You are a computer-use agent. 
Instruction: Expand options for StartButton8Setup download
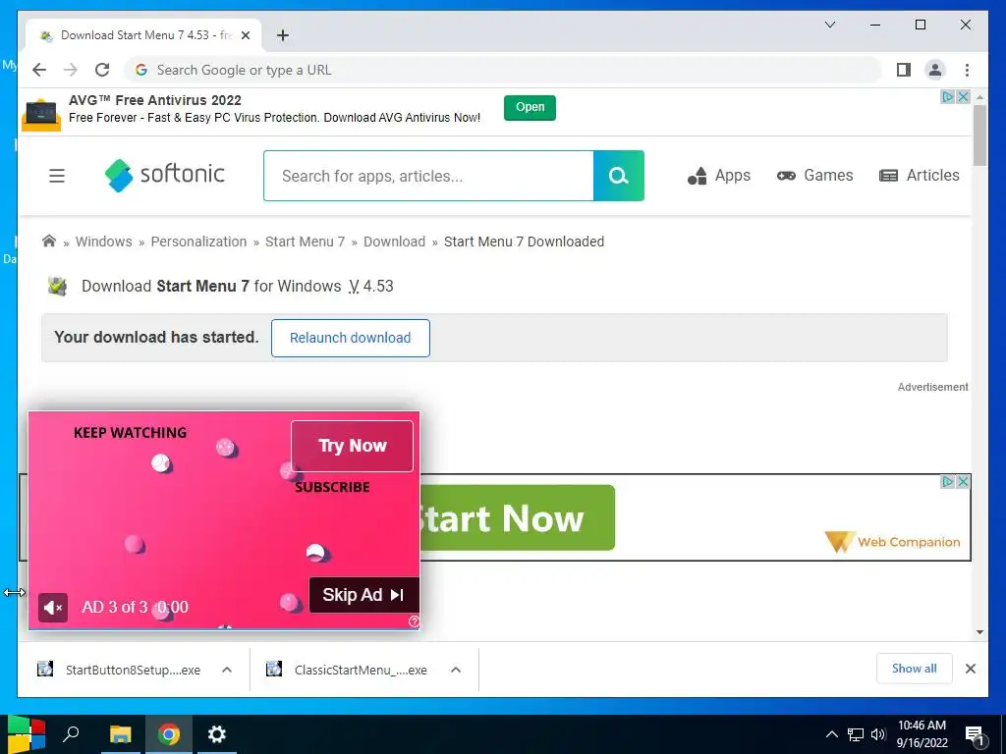click(x=227, y=670)
